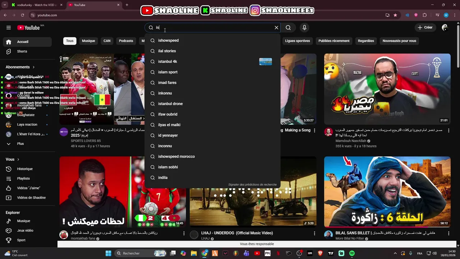Open the Laya reaction channel

(x=27, y=124)
